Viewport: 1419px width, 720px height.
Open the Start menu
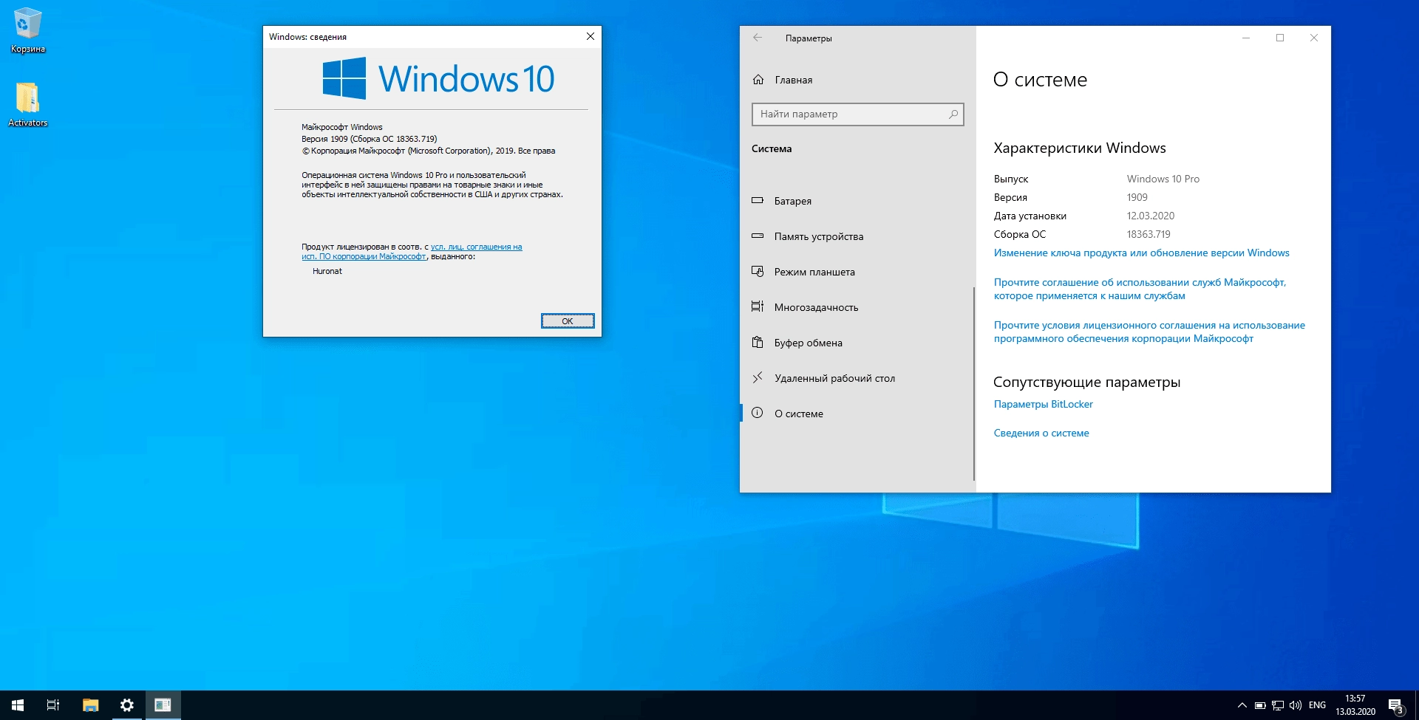(18, 705)
